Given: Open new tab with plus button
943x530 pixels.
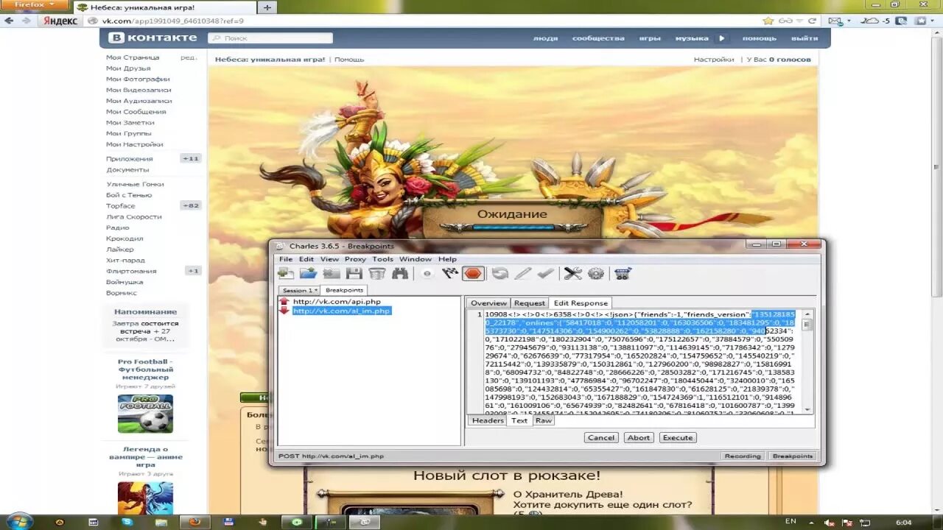Looking at the screenshot, I should click(267, 7).
